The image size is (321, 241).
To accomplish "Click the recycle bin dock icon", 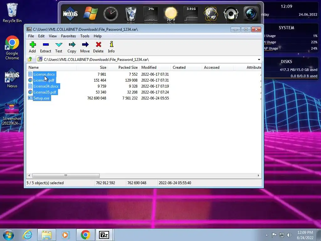I will pos(131,13).
